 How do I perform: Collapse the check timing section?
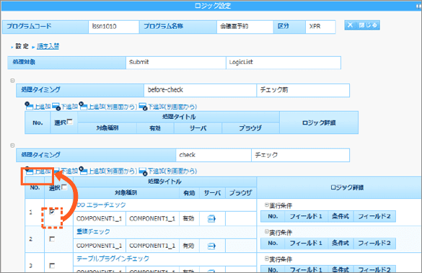pos(12,146)
